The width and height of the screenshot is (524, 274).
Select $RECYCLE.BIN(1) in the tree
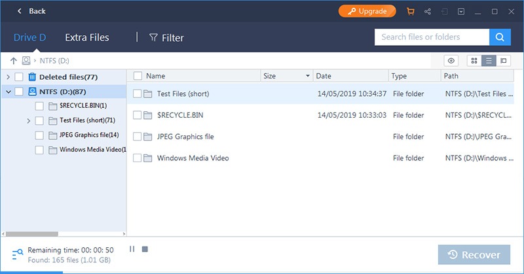pos(83,106)
